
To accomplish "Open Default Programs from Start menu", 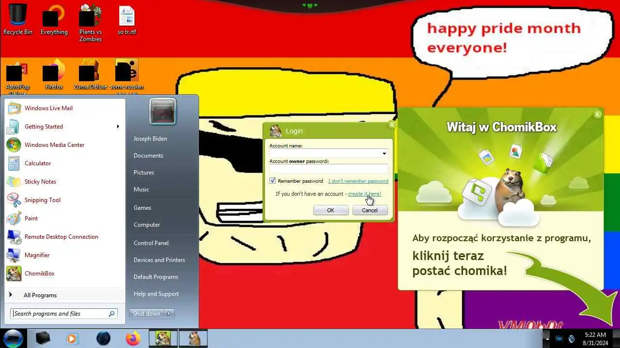I will click(x=156, y=277).
